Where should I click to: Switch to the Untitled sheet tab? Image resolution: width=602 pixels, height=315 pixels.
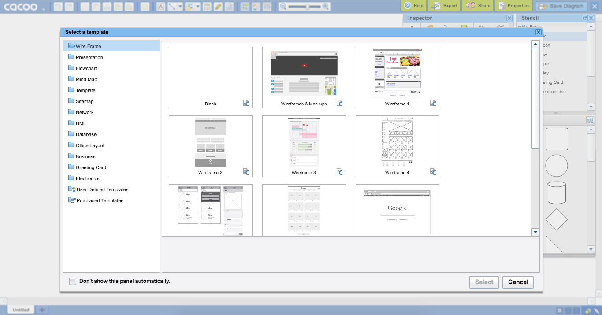[21, 310]
